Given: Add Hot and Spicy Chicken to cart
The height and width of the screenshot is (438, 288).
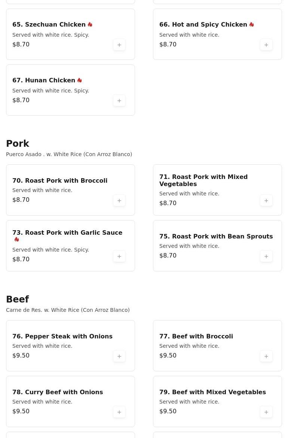Looking at the screenshot, I should 266,45.
